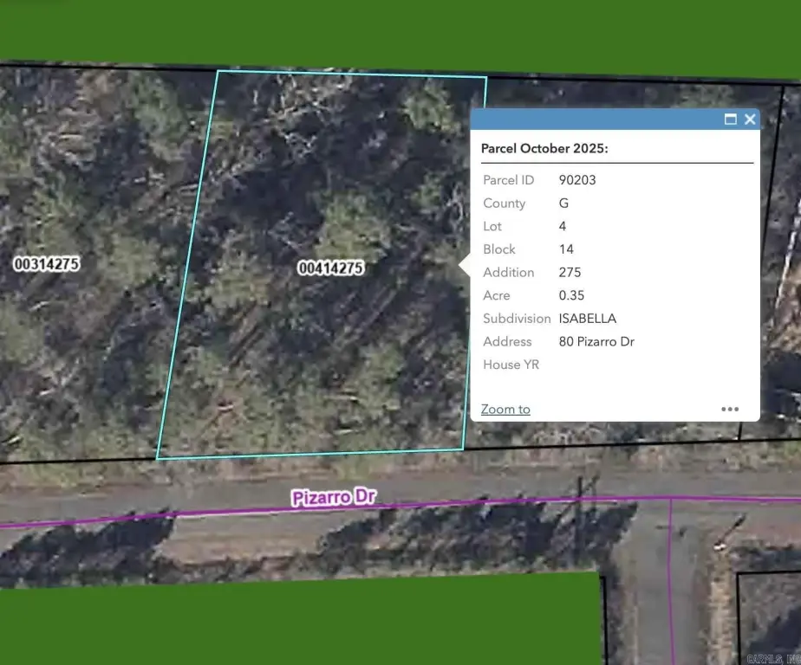This screenshot has height=665, width=801.
Task: Click the popup's left pointer arrow
Action: [465, 267]
